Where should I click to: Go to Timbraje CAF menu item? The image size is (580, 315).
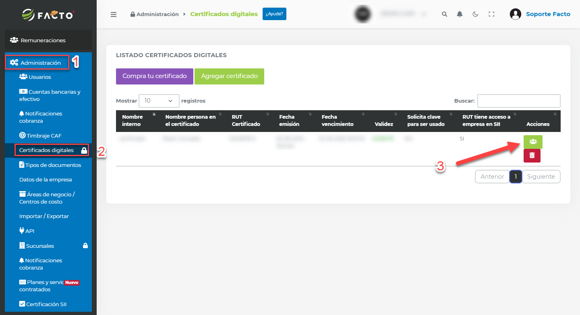[43, 136]
